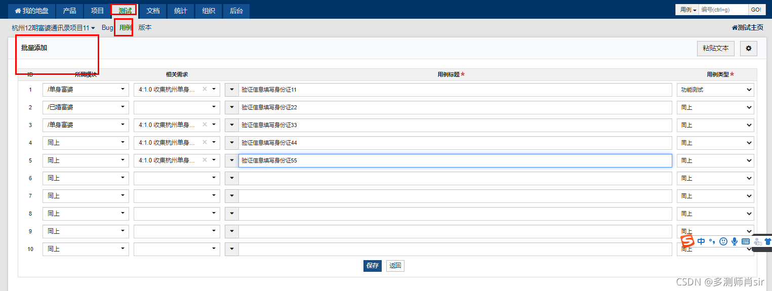Expand title color picker arrow in row 3
This screenshot has width=772, height=291.
coord(232,125)
